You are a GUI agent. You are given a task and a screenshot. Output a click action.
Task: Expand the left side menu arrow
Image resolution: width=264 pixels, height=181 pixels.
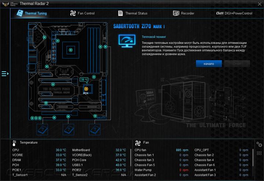pos(5,74)
